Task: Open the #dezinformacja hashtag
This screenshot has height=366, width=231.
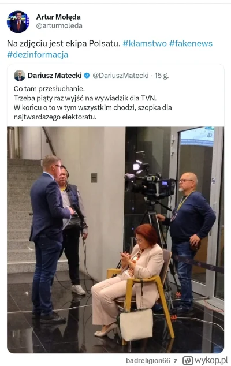Action: coord(38,55)
